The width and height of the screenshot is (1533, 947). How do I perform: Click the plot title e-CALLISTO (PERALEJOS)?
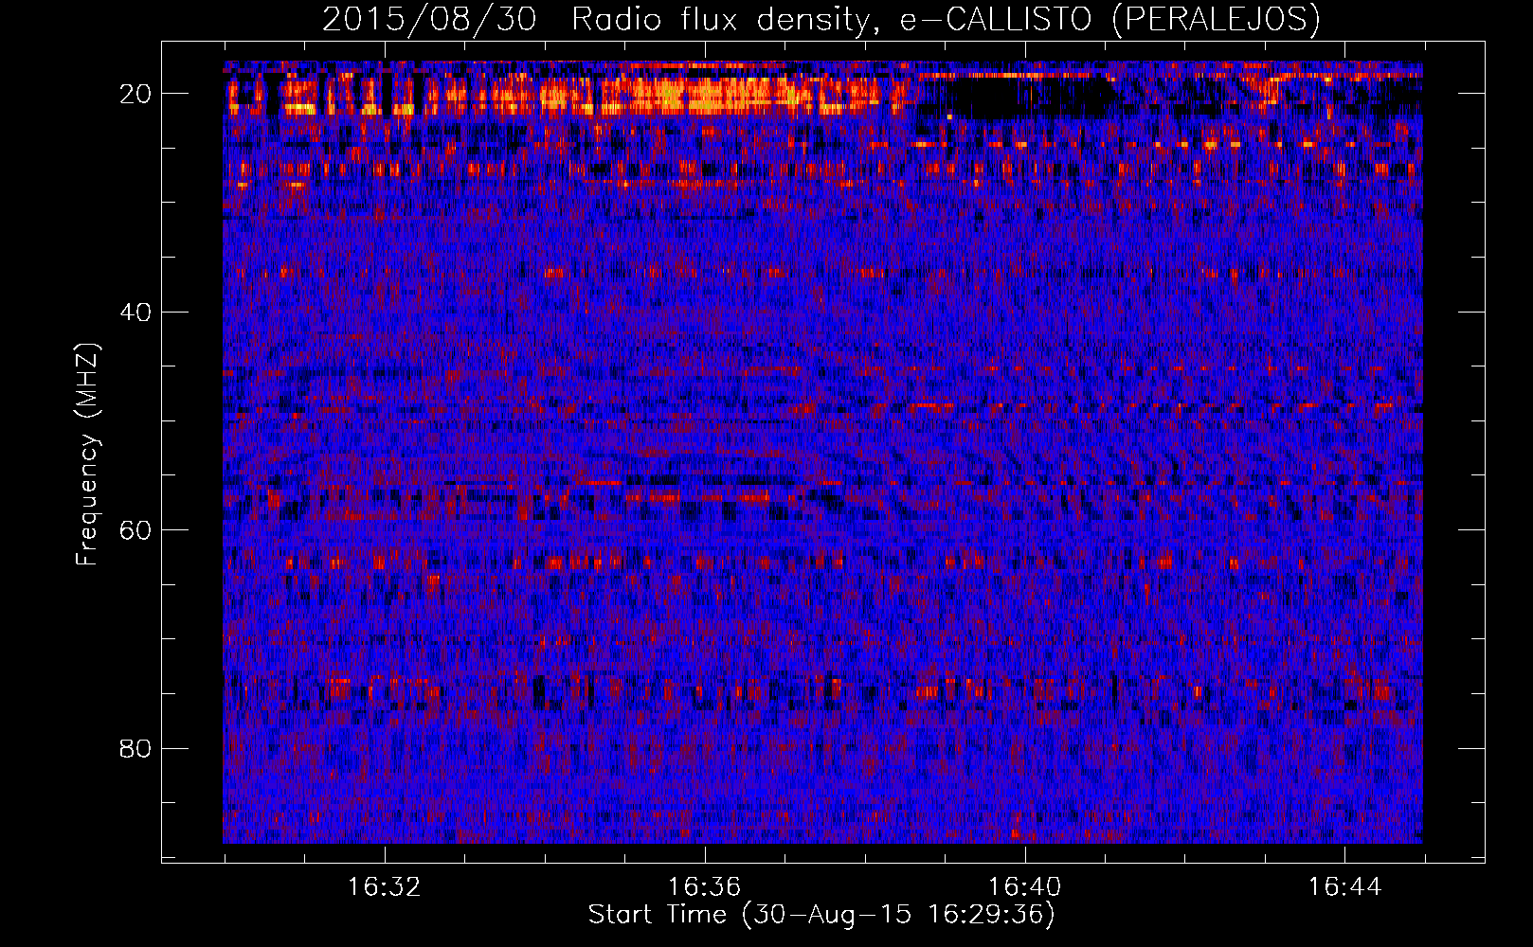click(x=1109, y=19)
